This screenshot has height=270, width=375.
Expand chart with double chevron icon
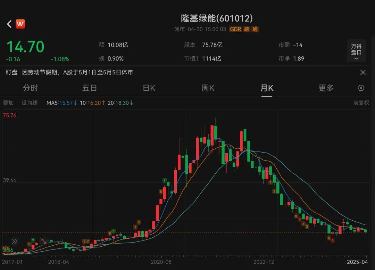[x=15, y=241]
